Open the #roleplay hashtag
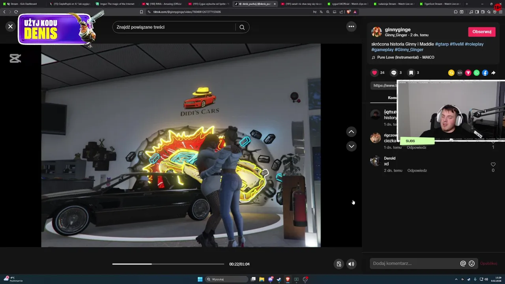Viewport: 505px width, 284px height. [x=474, y=44]
